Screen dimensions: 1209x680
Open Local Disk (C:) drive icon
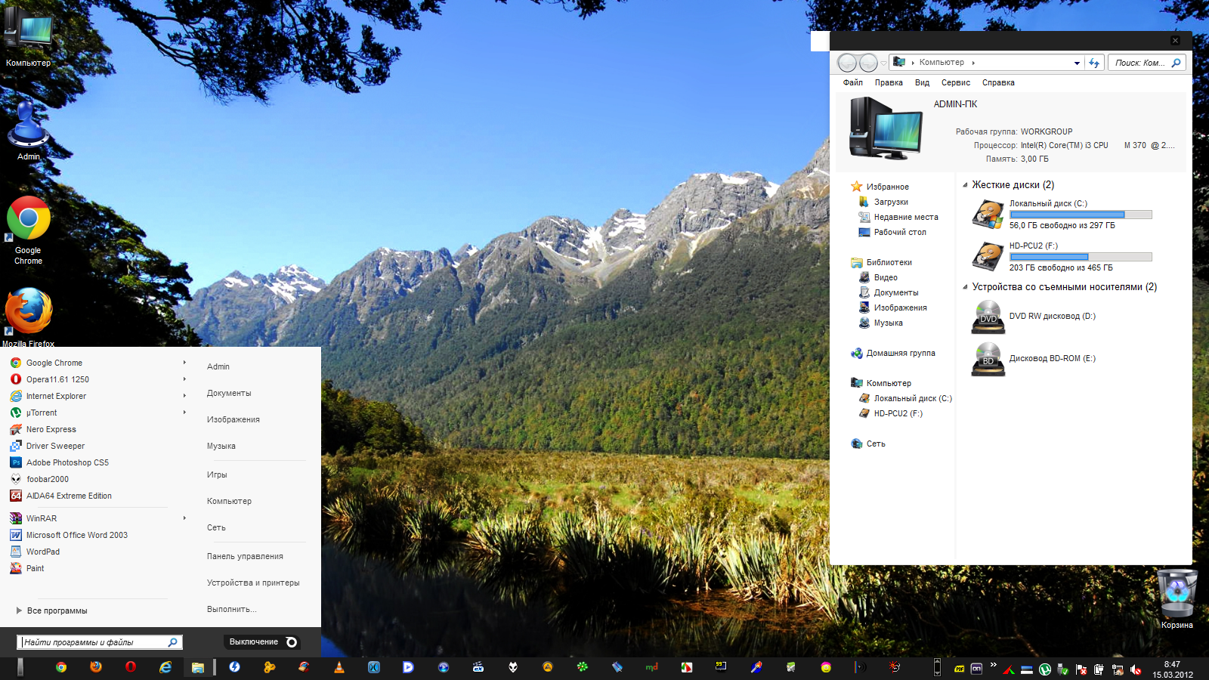(x=988, y=215)
